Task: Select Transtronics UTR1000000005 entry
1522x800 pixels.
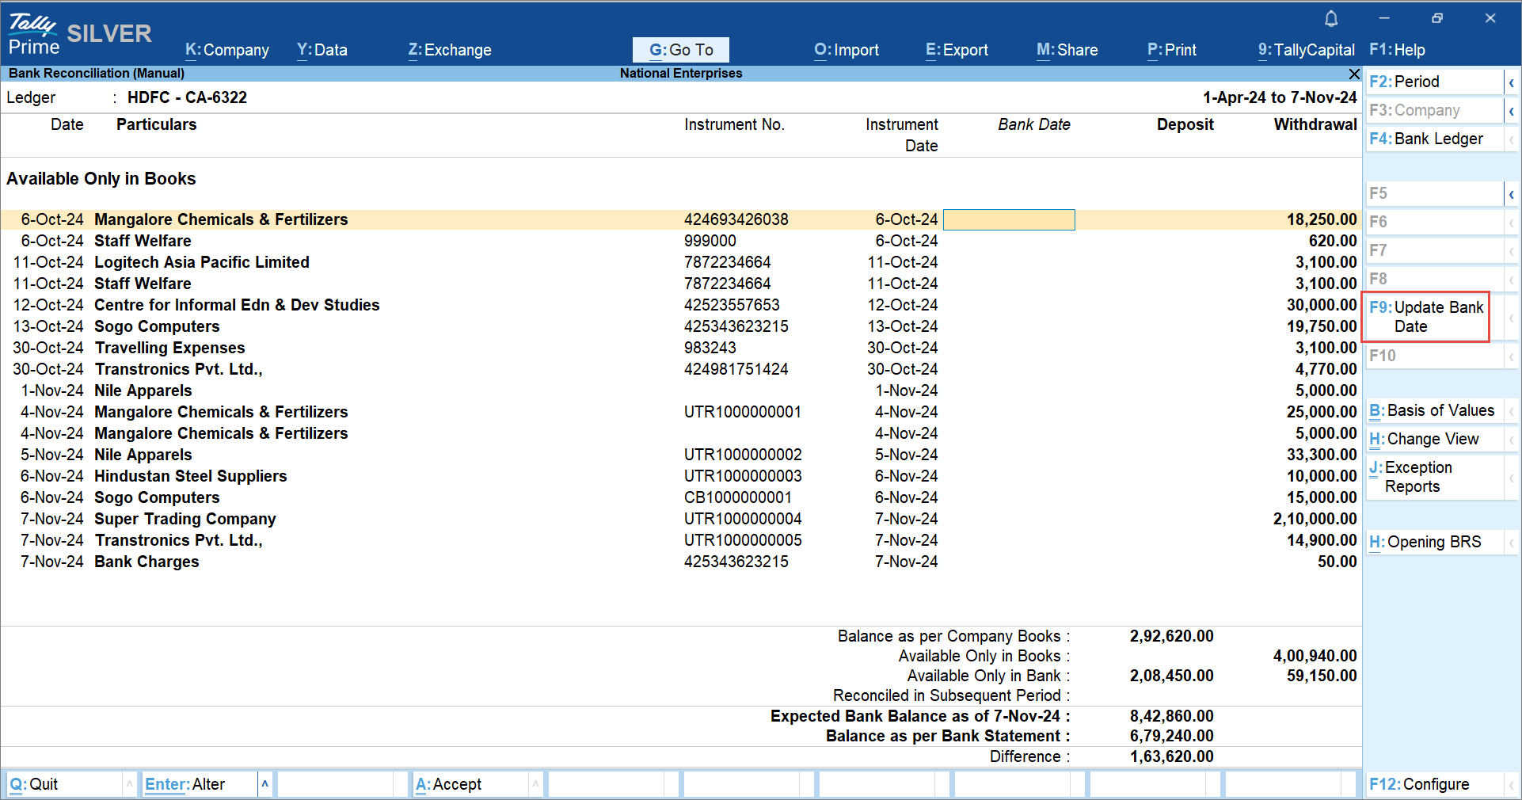Action: [681, 540]
